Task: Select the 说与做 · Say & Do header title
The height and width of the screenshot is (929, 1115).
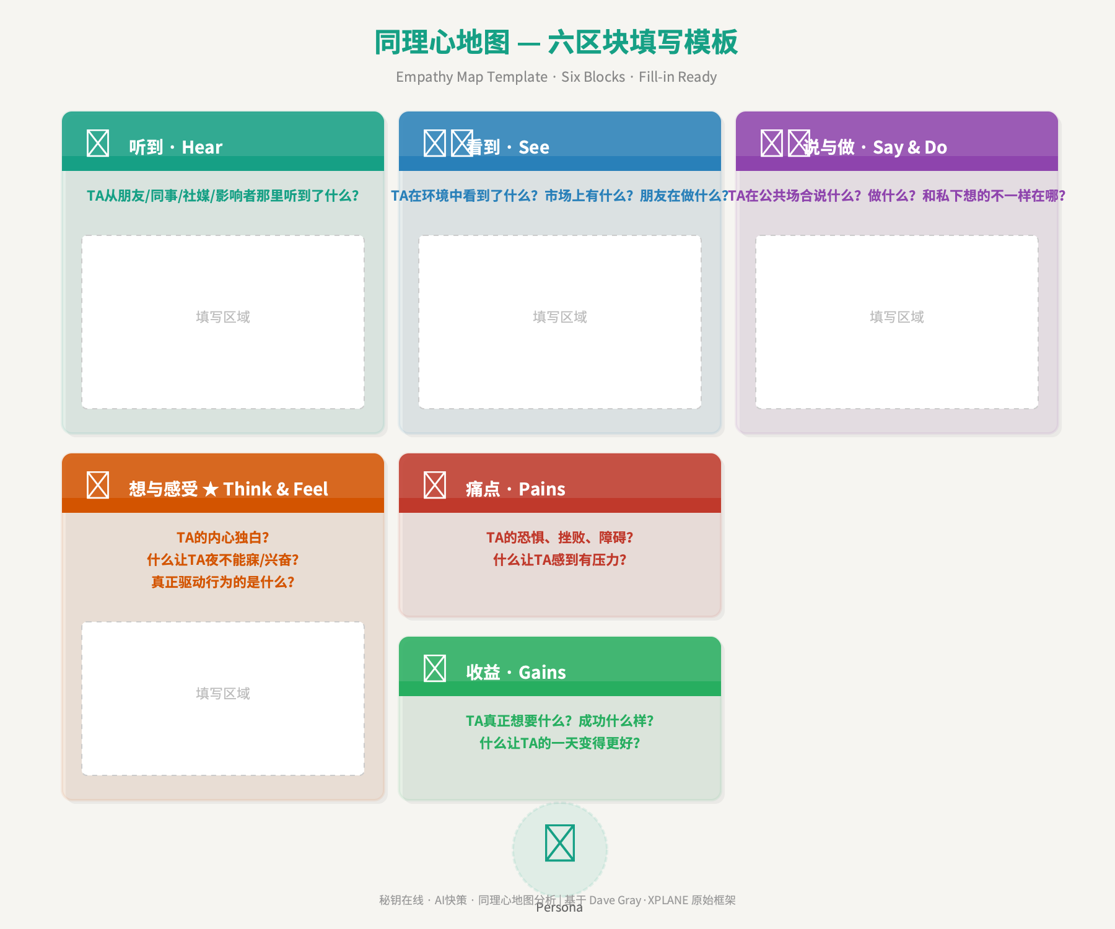Action: (875, 147)
